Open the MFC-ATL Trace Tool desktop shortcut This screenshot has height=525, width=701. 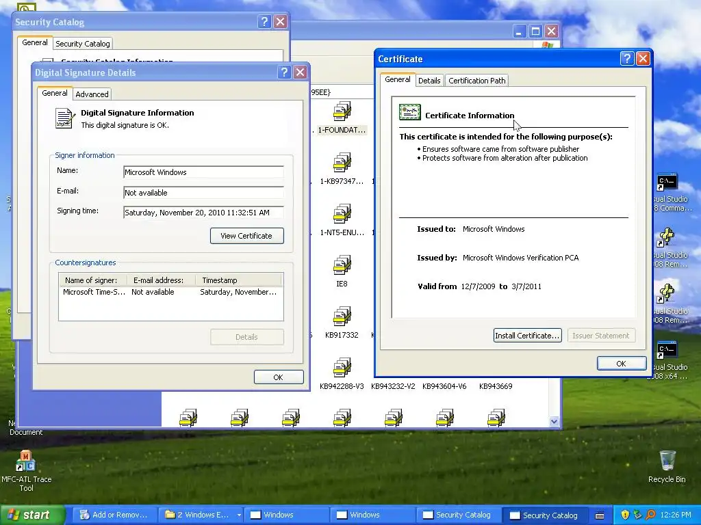[x=26, y=461]
